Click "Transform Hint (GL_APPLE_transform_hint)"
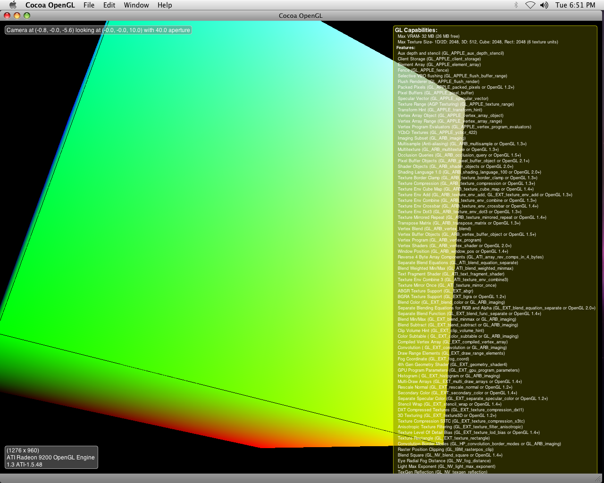Screen dimensions: 604x483 [x=440, y=110]
